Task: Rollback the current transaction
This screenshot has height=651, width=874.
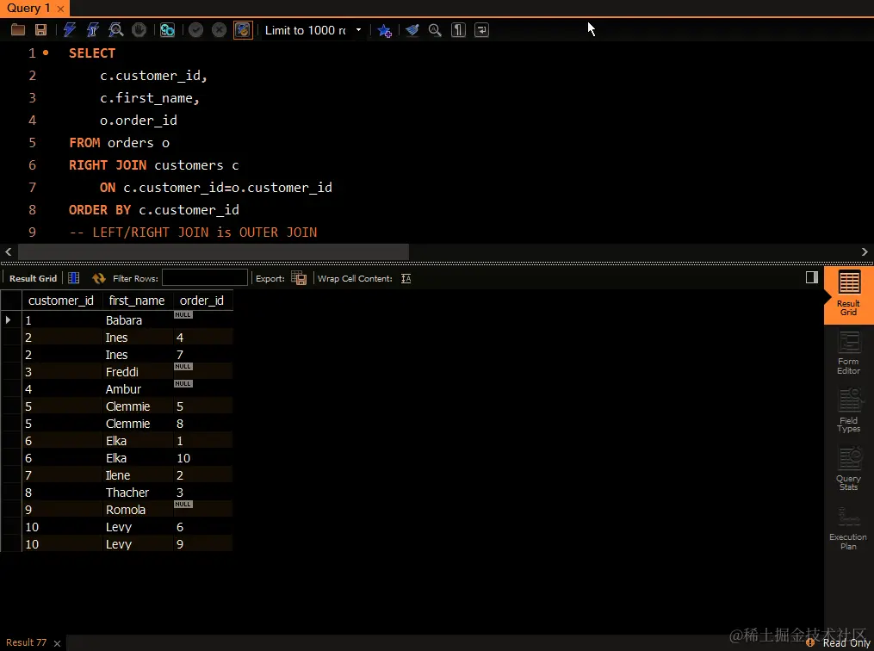Action: (219, 30)
